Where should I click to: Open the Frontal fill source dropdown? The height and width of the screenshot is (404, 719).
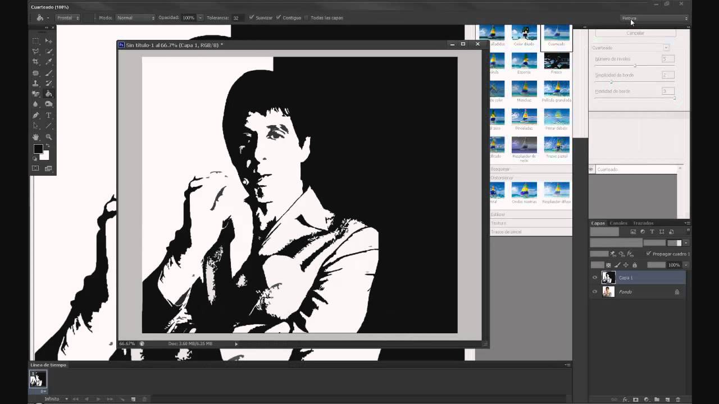68,18
